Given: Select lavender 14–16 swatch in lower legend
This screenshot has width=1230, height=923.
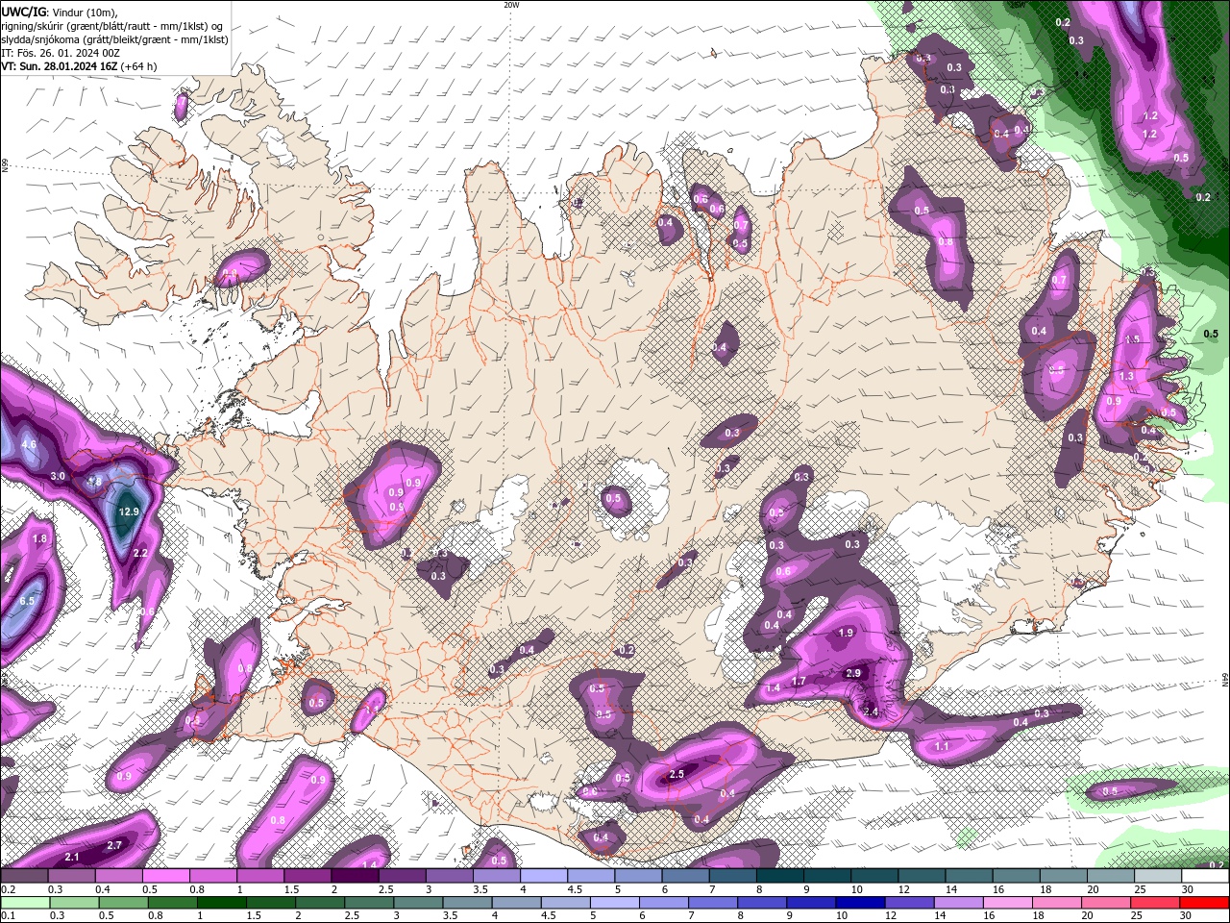Looking at the screenshot, I should click(961, 903).
